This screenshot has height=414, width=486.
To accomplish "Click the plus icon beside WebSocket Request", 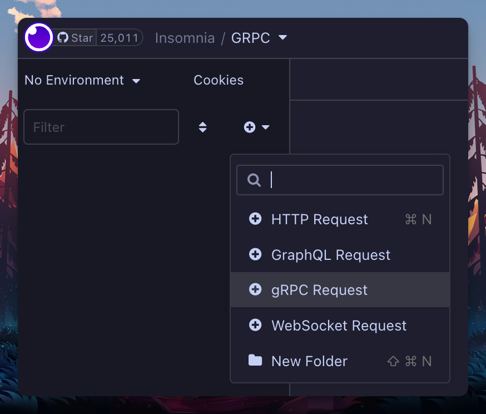I will [x=255, y=325].
